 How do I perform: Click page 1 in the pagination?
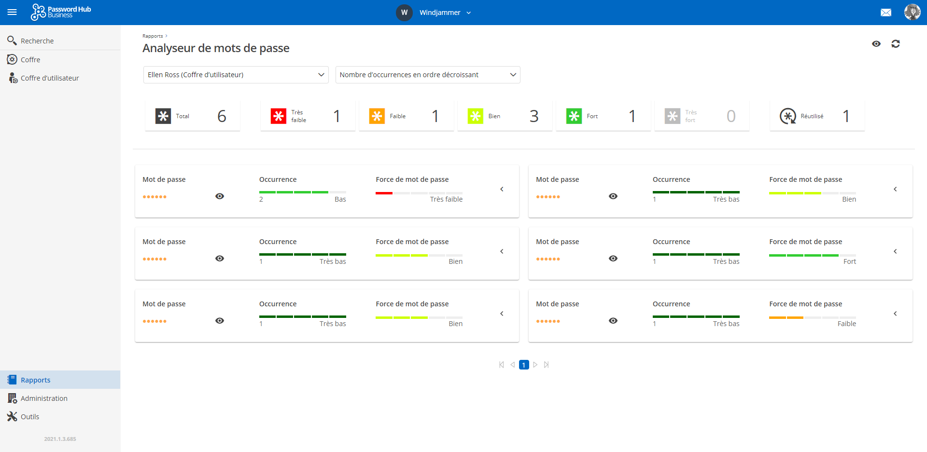pos(524,365)
